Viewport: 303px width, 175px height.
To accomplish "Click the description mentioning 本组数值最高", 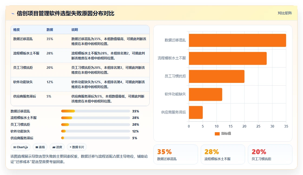I will pyautogui.click(x=109, y=41).
